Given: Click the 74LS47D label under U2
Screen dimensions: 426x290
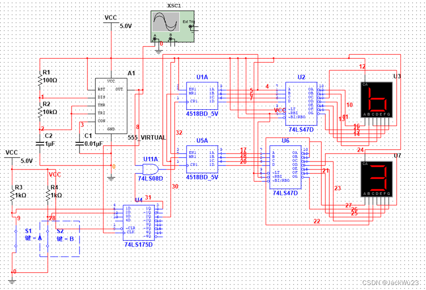Looking at the screenshot, I should 301,129.
